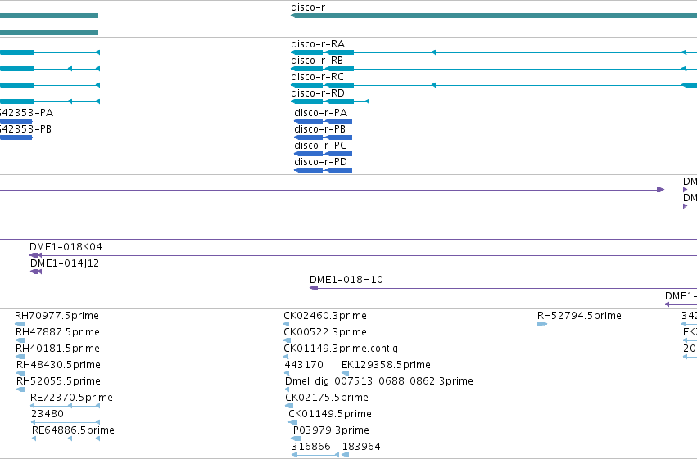This screenshot has width=697, height=459.
Task: Click the disco-r-RB transcript label
Action: 317,61
